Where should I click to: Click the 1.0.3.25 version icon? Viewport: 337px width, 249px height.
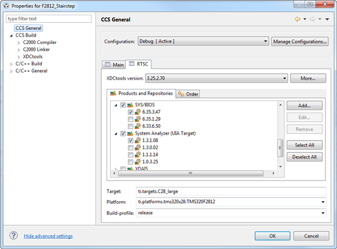click(137, 162)
